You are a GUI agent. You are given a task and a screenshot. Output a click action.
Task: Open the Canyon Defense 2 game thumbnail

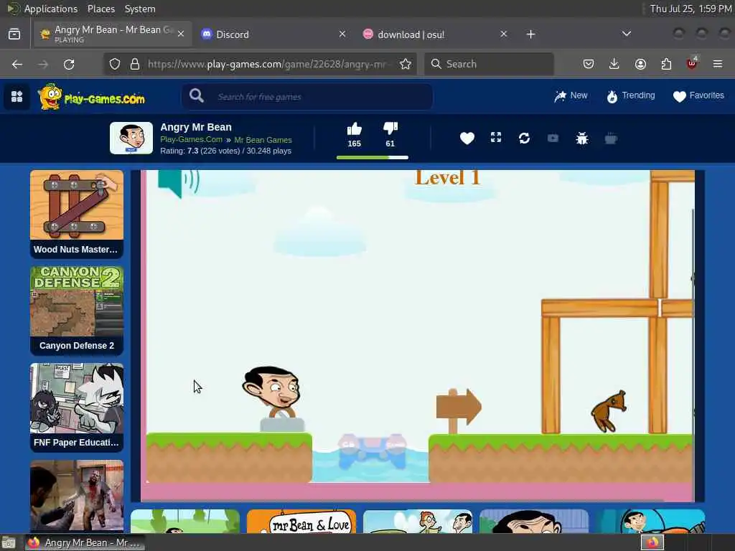coord(77,310)
